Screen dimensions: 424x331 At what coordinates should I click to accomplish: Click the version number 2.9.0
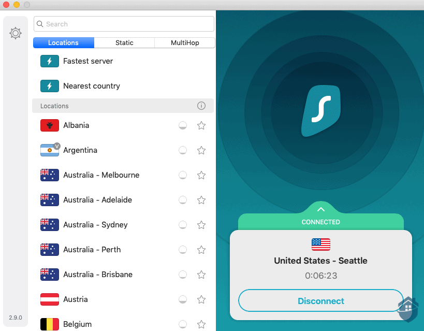[16, 318]
